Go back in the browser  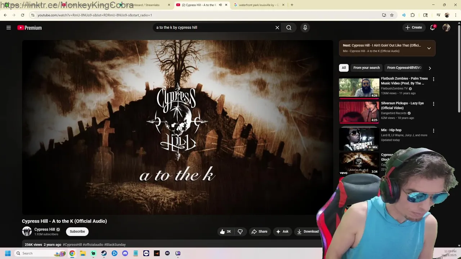click(x=5, y=15)
